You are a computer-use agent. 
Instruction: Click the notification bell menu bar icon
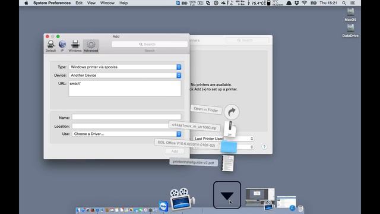289,3
